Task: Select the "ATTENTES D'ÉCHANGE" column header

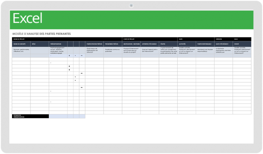Action: [x=150, y=44]
